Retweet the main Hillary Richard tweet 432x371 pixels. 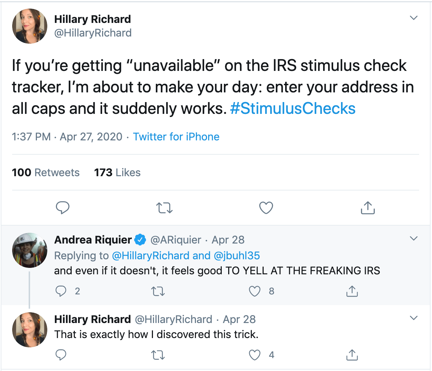point(165,208)
